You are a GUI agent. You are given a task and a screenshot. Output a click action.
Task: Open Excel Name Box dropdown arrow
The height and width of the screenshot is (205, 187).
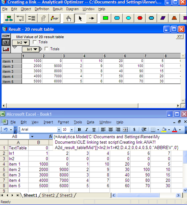tap(32, 137)
